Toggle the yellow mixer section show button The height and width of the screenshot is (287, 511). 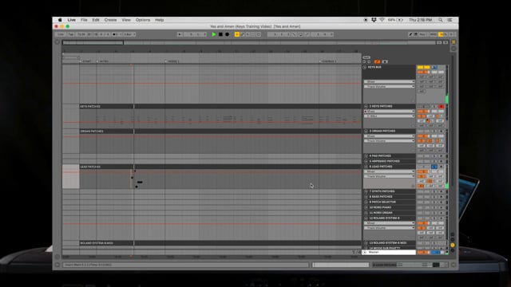tap(453, 245)
